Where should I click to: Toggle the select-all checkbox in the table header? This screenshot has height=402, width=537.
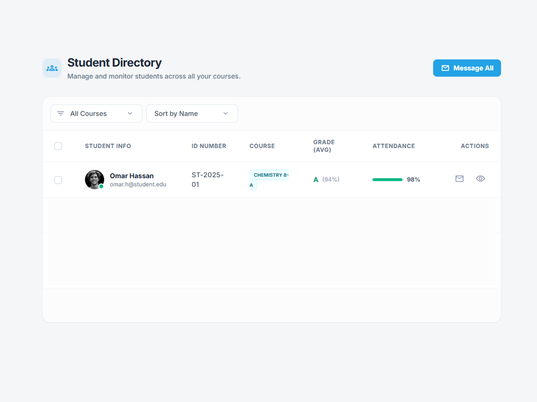tap(58, 146)
